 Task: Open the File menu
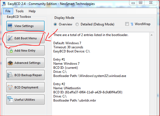[x=8, y=11]
